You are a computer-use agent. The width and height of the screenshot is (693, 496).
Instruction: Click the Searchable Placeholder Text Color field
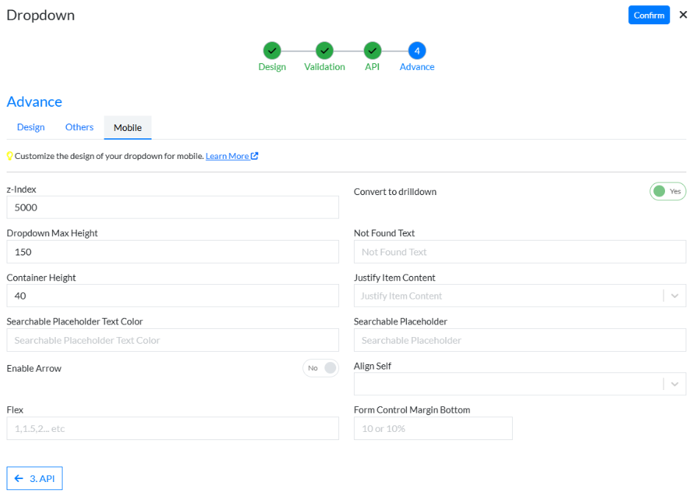pyautogui.click(x=172, y=340)
